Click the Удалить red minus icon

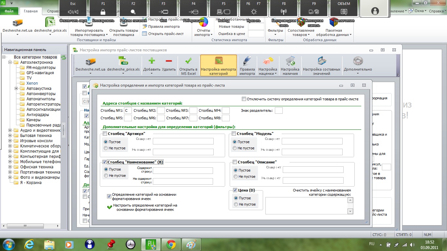pyautogui.click(x=169, y=61)
